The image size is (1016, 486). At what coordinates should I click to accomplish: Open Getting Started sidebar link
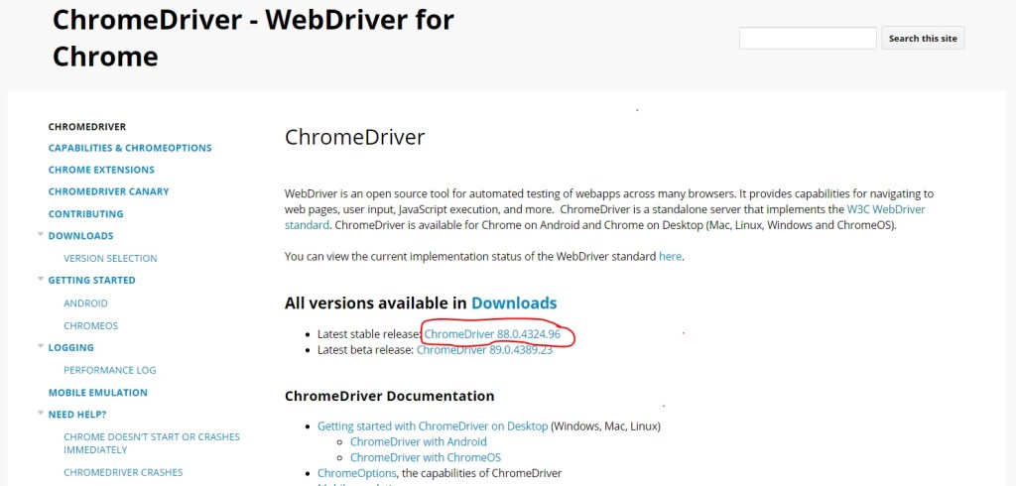92,280
